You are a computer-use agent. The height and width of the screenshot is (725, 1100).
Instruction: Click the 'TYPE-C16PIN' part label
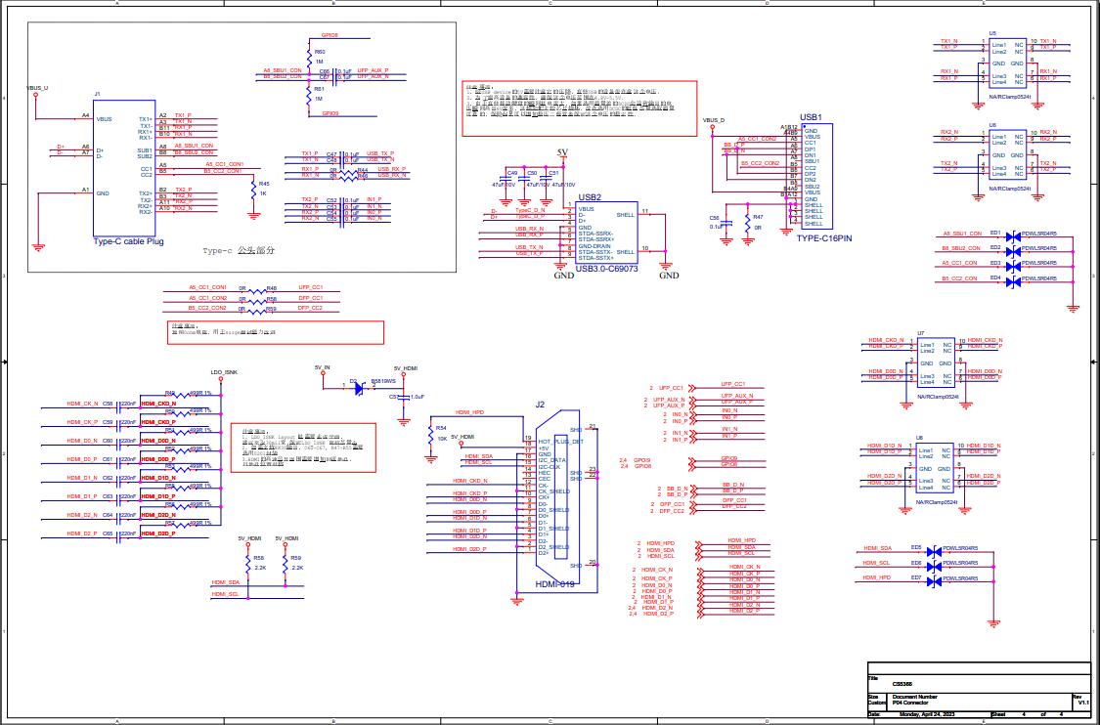(824, 238)
